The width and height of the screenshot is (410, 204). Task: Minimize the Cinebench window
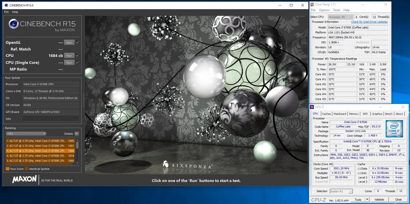point(280,5)
